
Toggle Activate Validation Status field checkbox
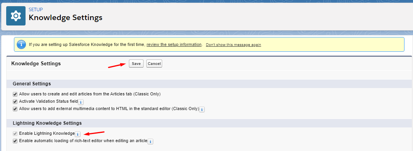[15, 101]
